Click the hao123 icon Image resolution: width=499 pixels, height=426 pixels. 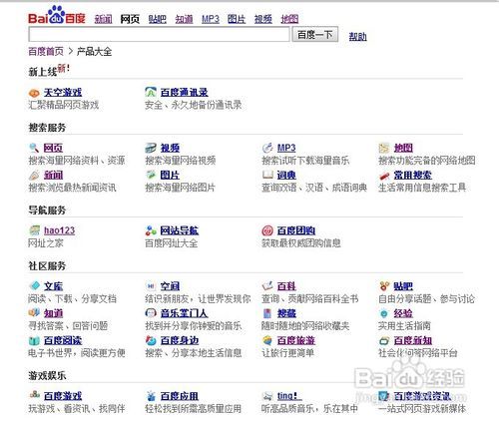pos(34,230)
